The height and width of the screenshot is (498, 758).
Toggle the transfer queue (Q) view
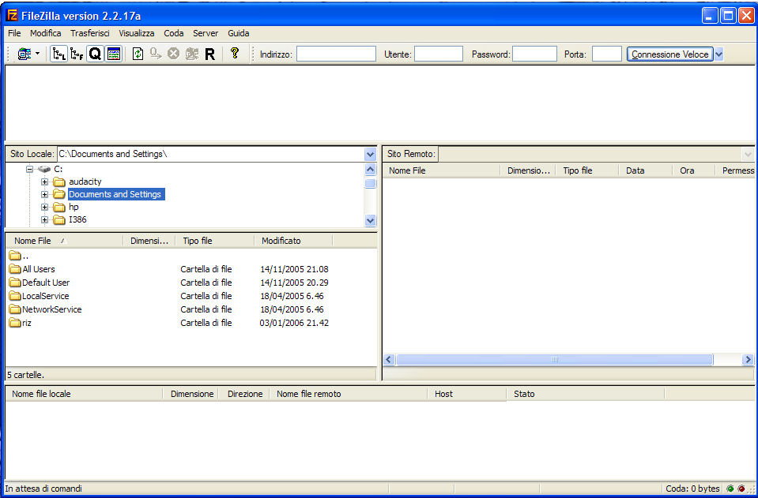point(95,54)
